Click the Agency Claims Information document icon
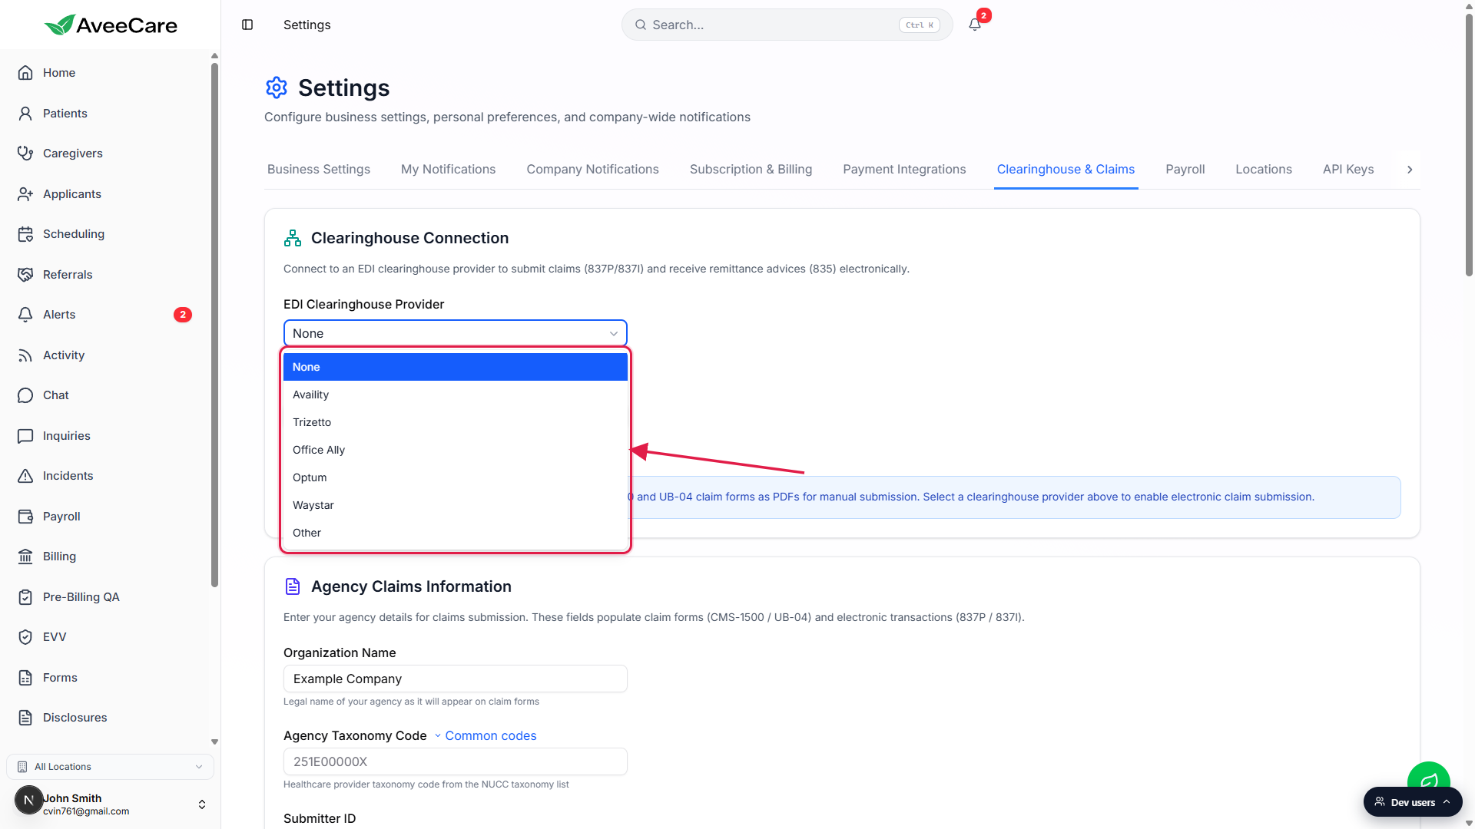 293,586
